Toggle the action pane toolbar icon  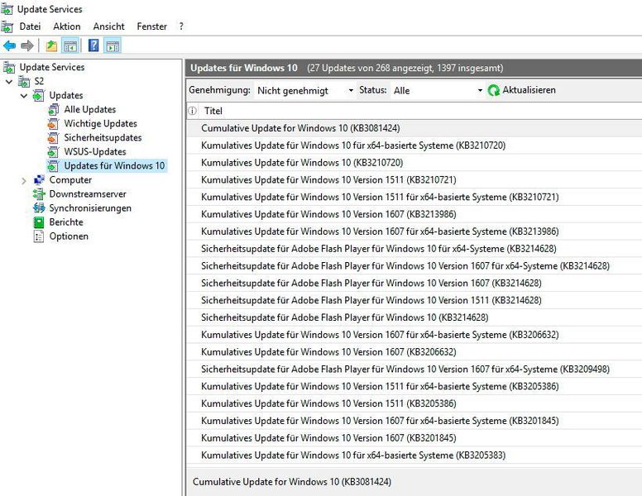pyautogui.click(x=113, y=45)
